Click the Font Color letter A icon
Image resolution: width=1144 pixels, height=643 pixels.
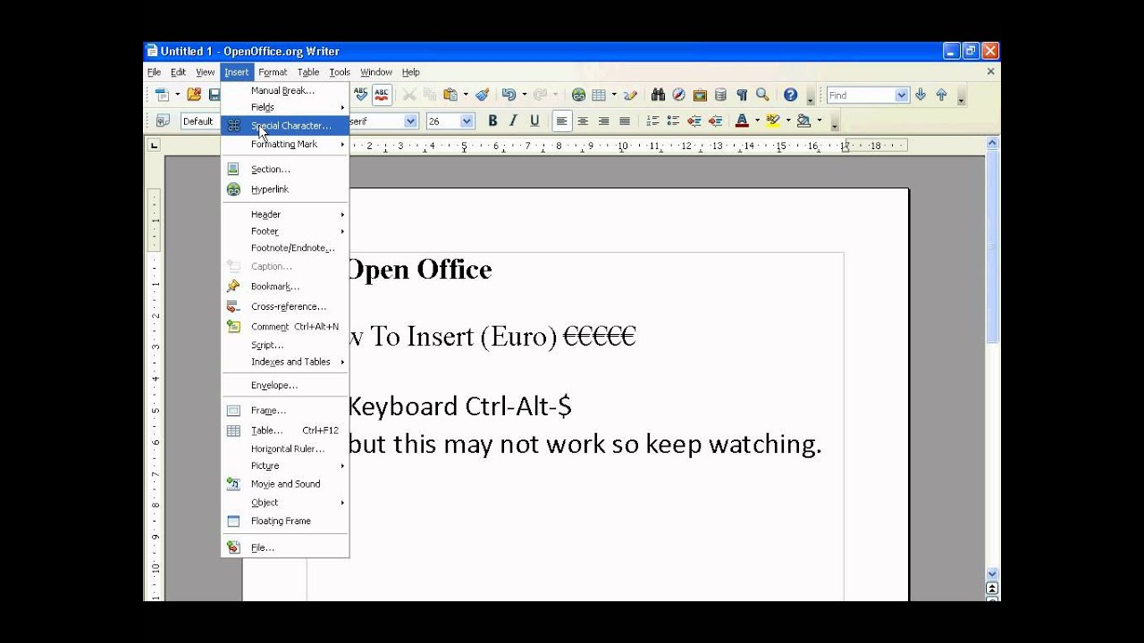coord(742,121)
